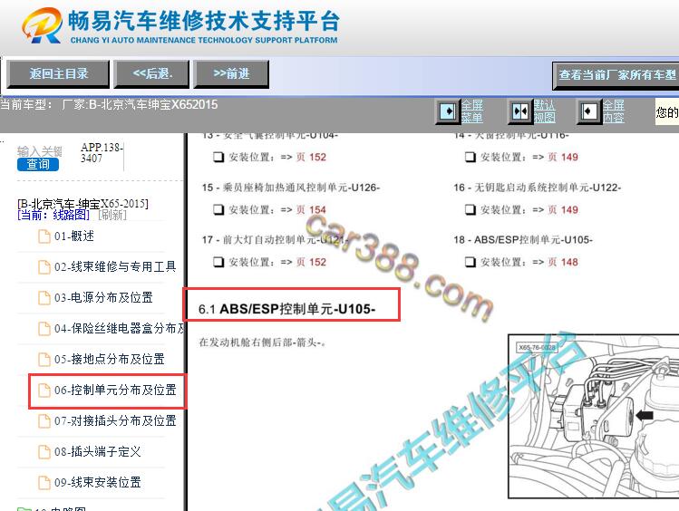Click 当前：线路图 link

pos(53,215)
